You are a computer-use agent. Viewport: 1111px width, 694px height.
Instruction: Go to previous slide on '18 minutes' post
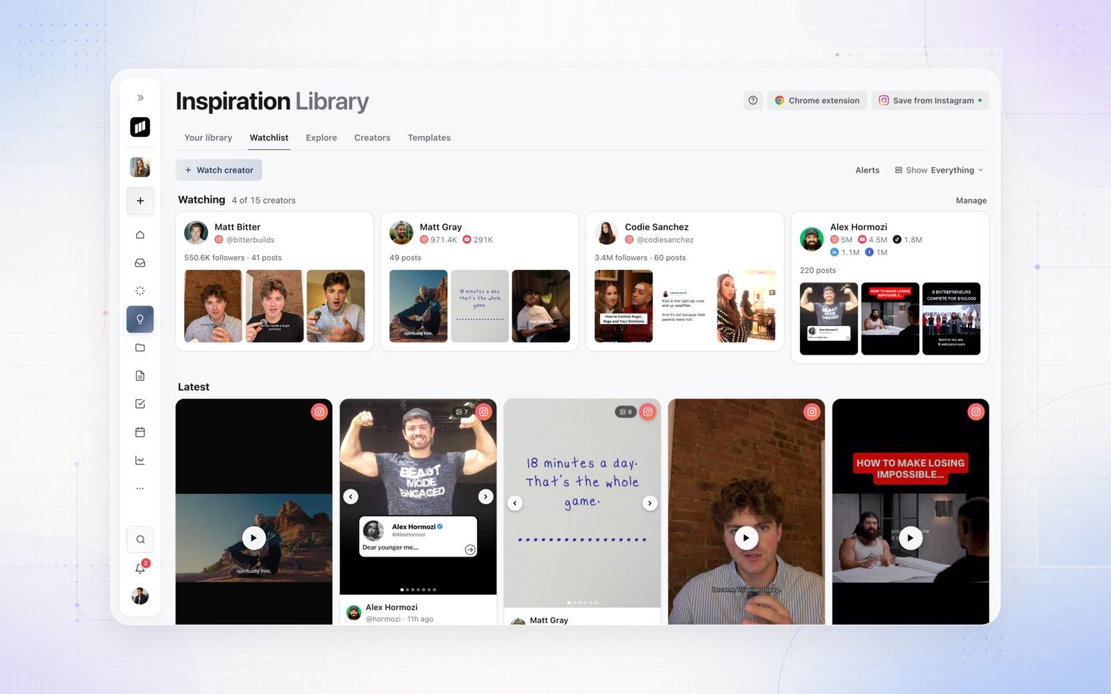coord(515,503)
